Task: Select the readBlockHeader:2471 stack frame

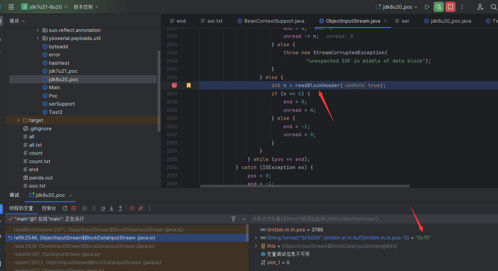Action: click(98, 230)
